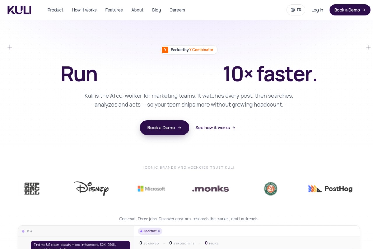This screenshot has width=373, height=249.
Task: Click the Microsoft logo
Action: [151, 189]
